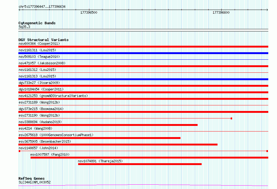Open variant nsv1161312 (Lou2015) label
277x189 pixels.
tap(37, 70)
